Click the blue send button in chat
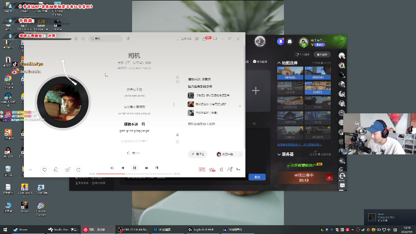The width and height of the screenshot is (416, 234). point(257,177)
